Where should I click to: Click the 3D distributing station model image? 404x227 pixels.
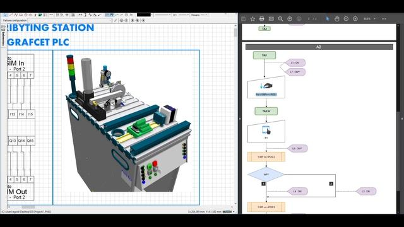[126, 124]
